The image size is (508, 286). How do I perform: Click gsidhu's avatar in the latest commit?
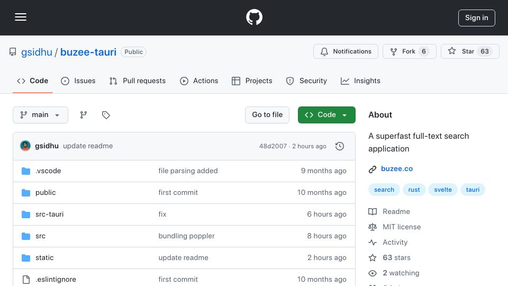pos(25,146)
